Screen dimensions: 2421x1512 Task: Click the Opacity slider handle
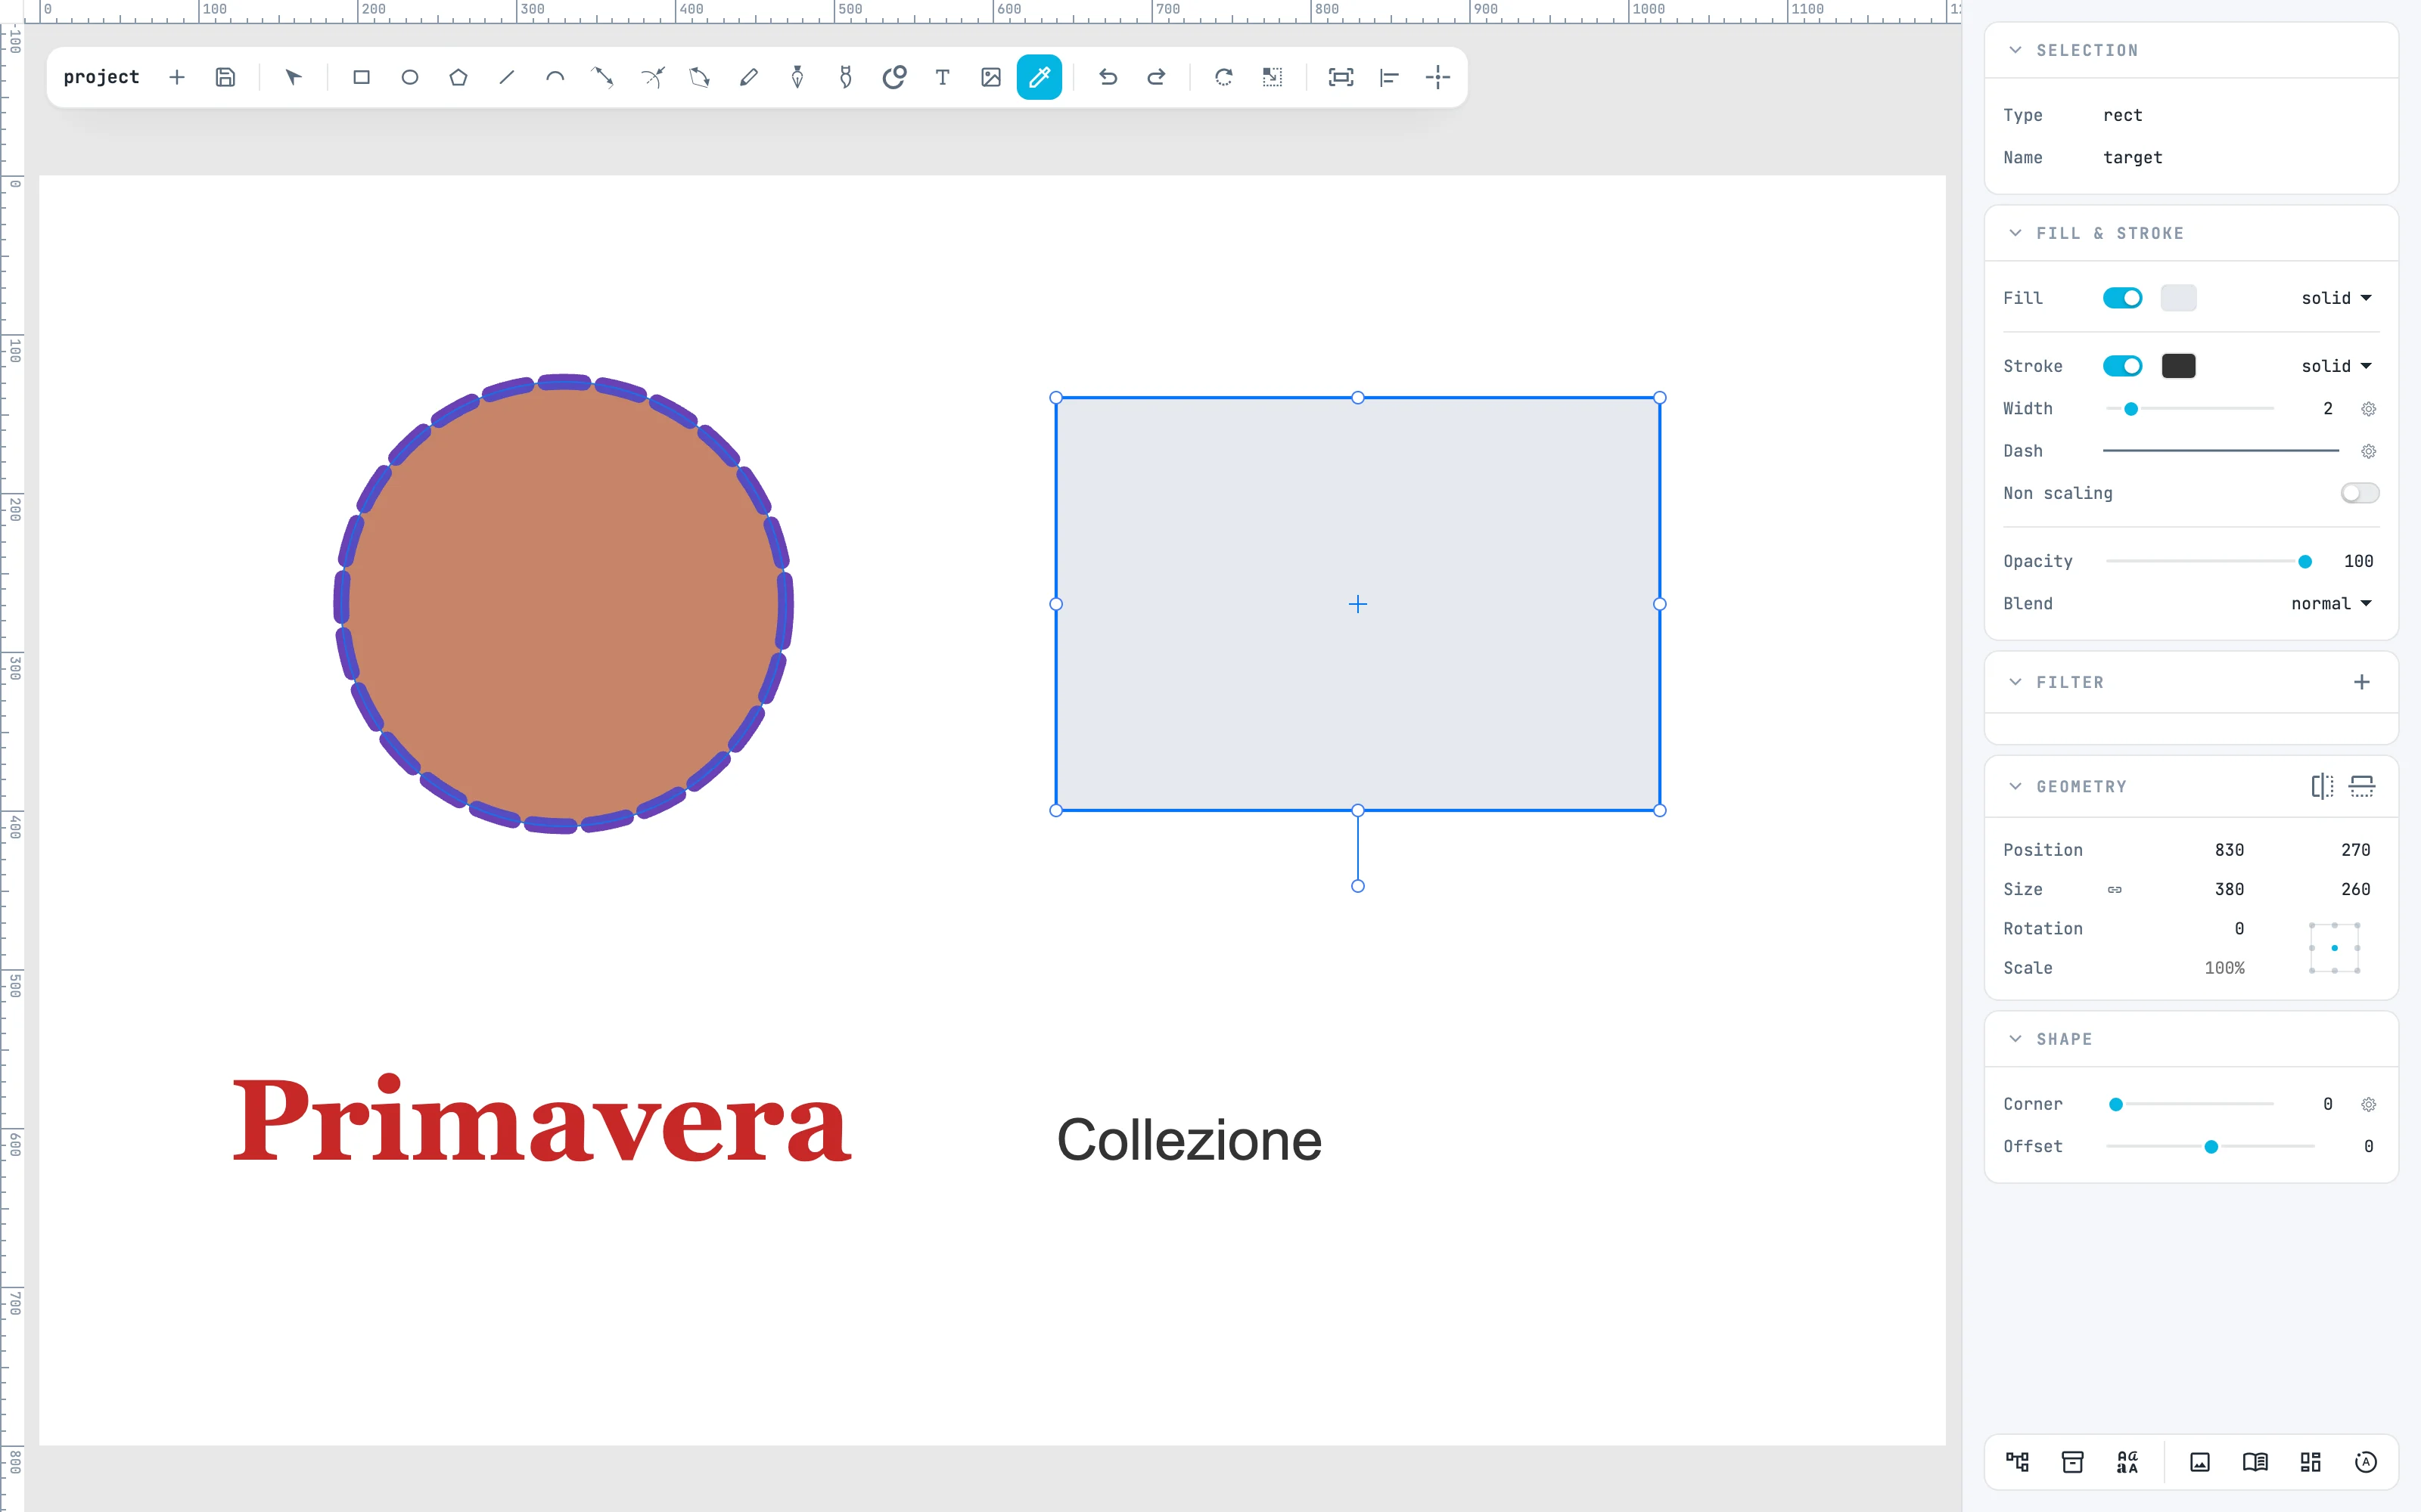pos(2305,562)
